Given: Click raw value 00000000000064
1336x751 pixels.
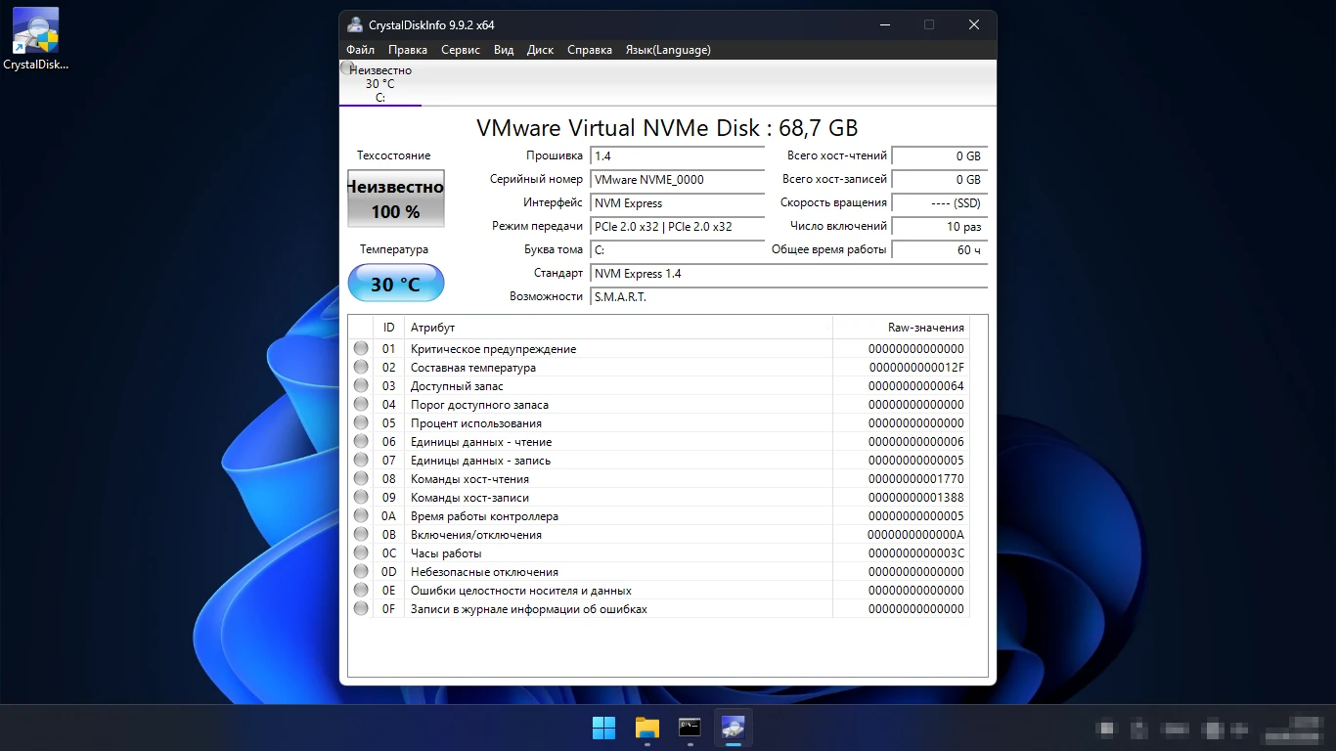Looking at the screenshot, I should (915, 386).
